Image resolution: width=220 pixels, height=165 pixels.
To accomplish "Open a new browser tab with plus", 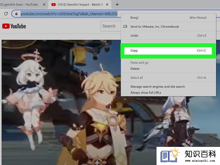I will 117,5.
